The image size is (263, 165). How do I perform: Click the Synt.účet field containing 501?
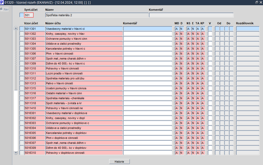[x=29, y=15]
